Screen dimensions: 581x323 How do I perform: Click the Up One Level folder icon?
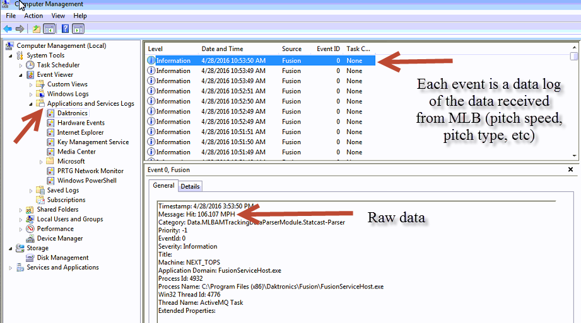36,28
